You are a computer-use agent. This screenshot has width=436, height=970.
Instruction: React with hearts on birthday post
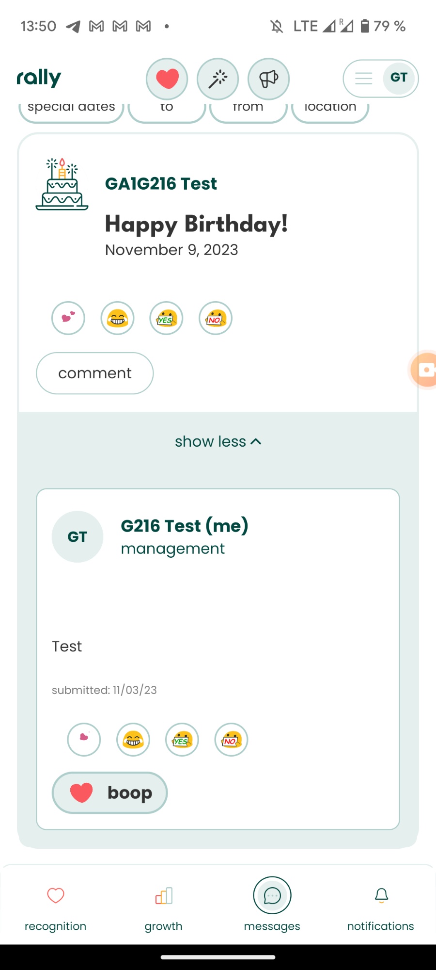click(68, 318)
